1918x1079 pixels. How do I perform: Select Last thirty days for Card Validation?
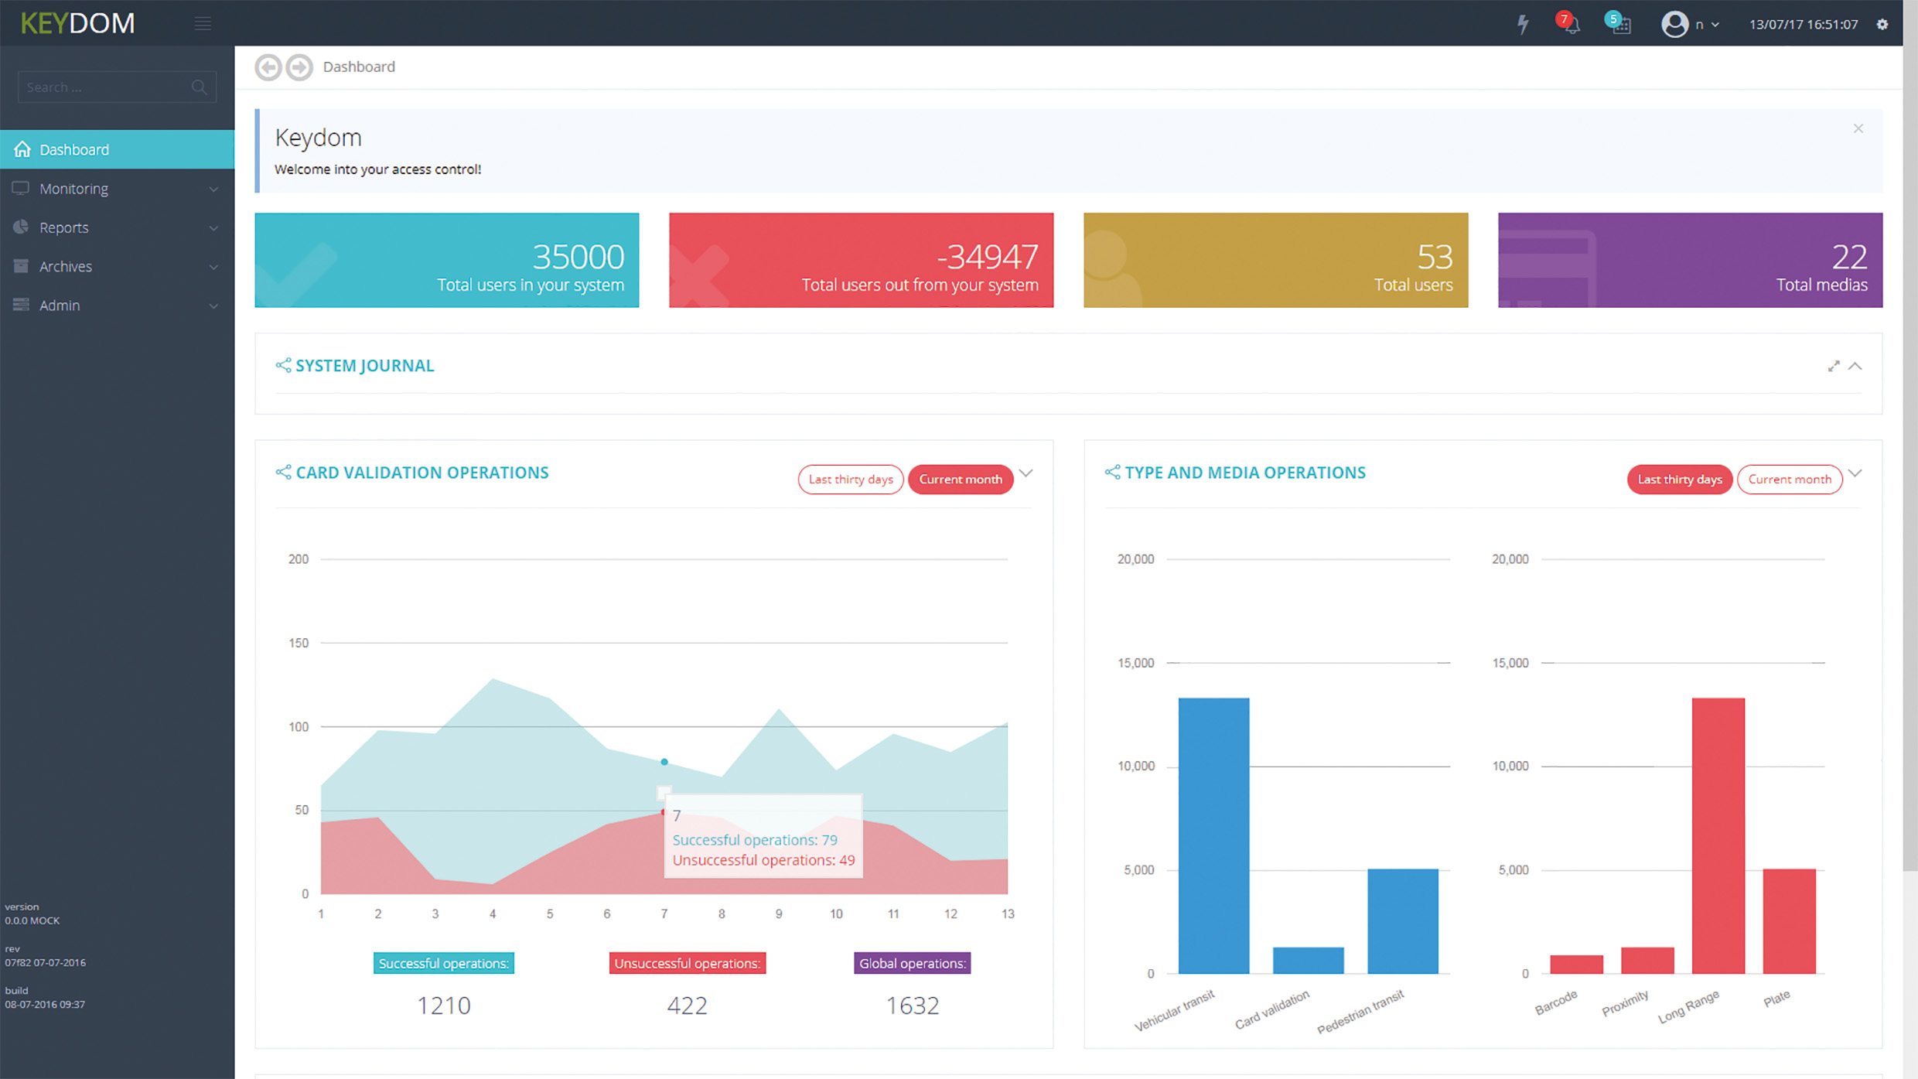point(851,480)
